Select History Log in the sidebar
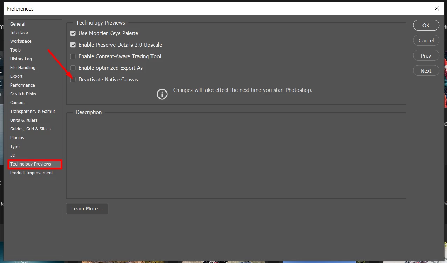 pyautogui.click(x=21, y=59)
